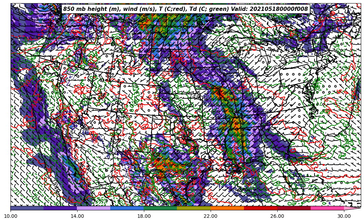Click the slate-blue 10–12 colorbar segment
Image resolution: width=364 pixels, height=222 pixels.
coord(27,208)
